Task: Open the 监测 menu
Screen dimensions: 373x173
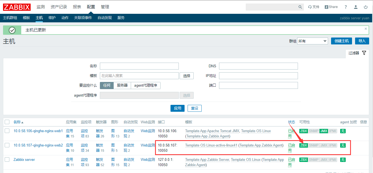Action: point(41,7)
